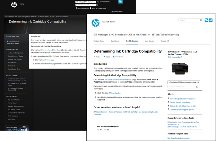
Task: Open HP SureSupply link in the dark window article
Action: 49,60
